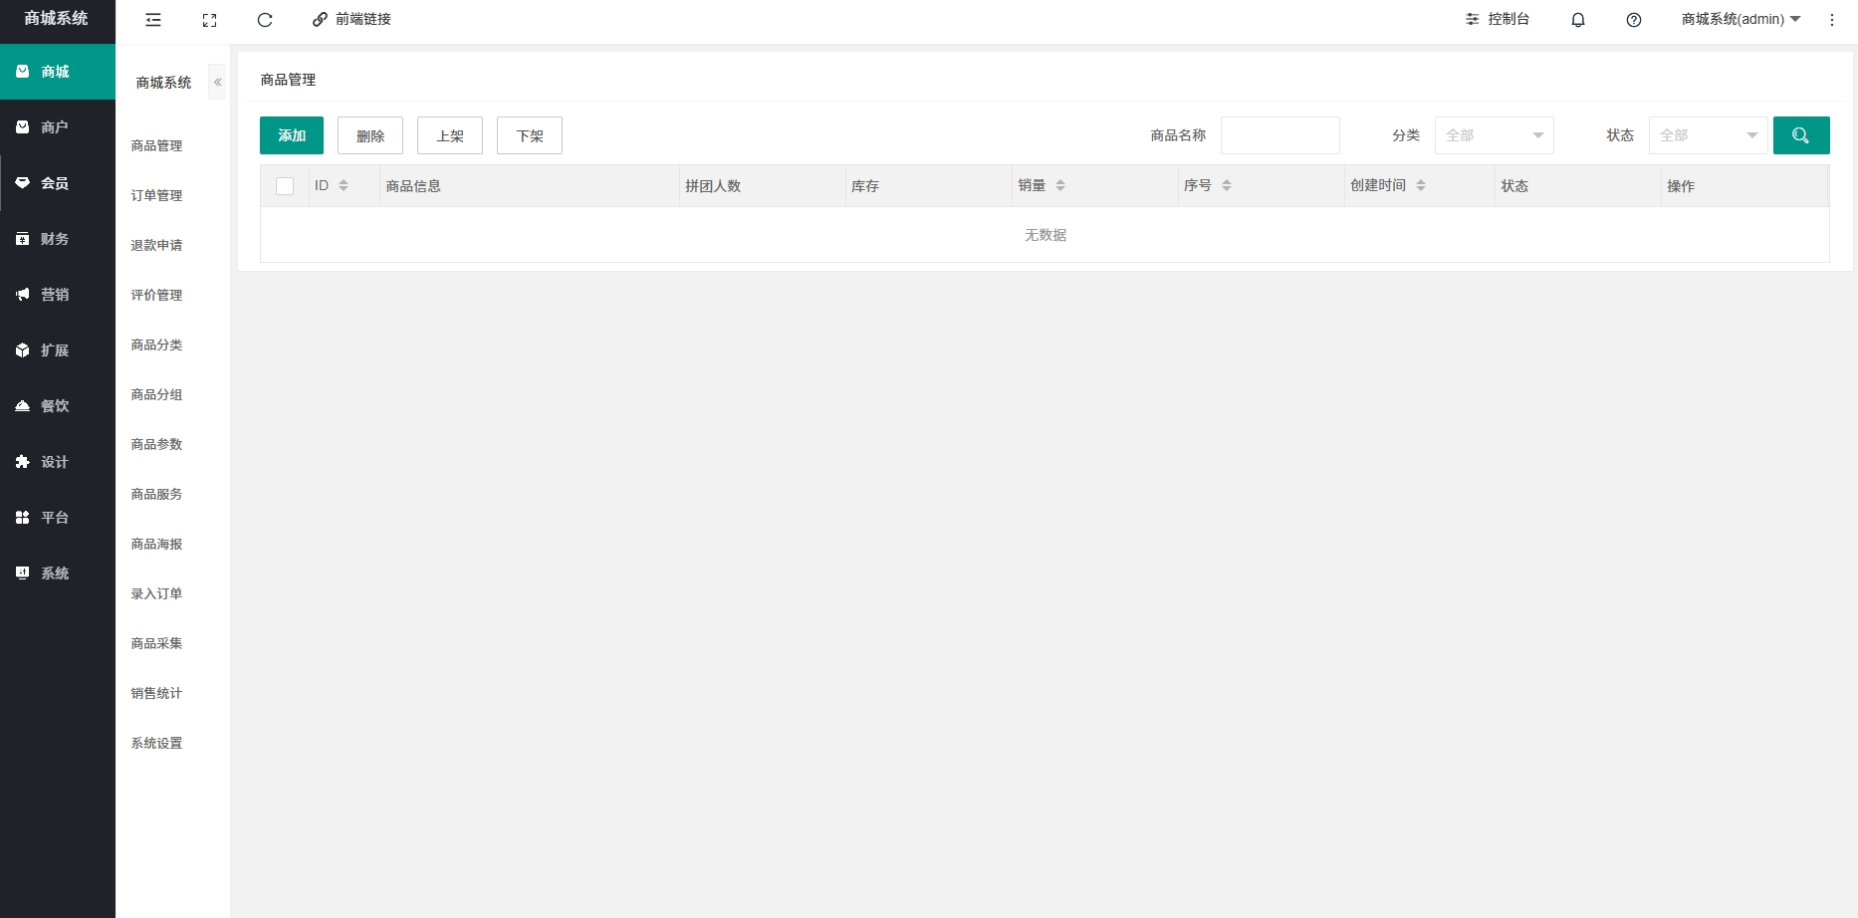Open 商品分组 in the submenu

point(156,394)
